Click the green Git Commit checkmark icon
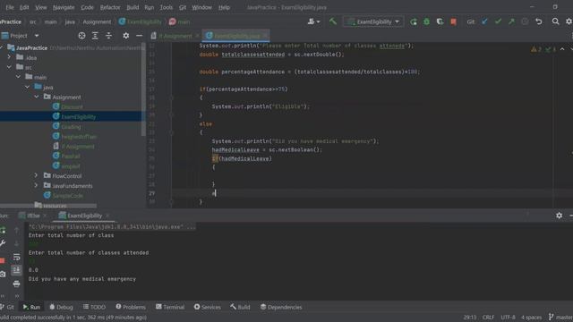573x322 pixels. [x=498, y=21]
